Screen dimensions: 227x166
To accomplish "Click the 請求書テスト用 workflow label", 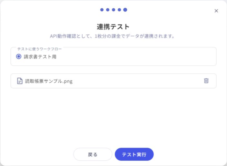I will pos(40,57).
